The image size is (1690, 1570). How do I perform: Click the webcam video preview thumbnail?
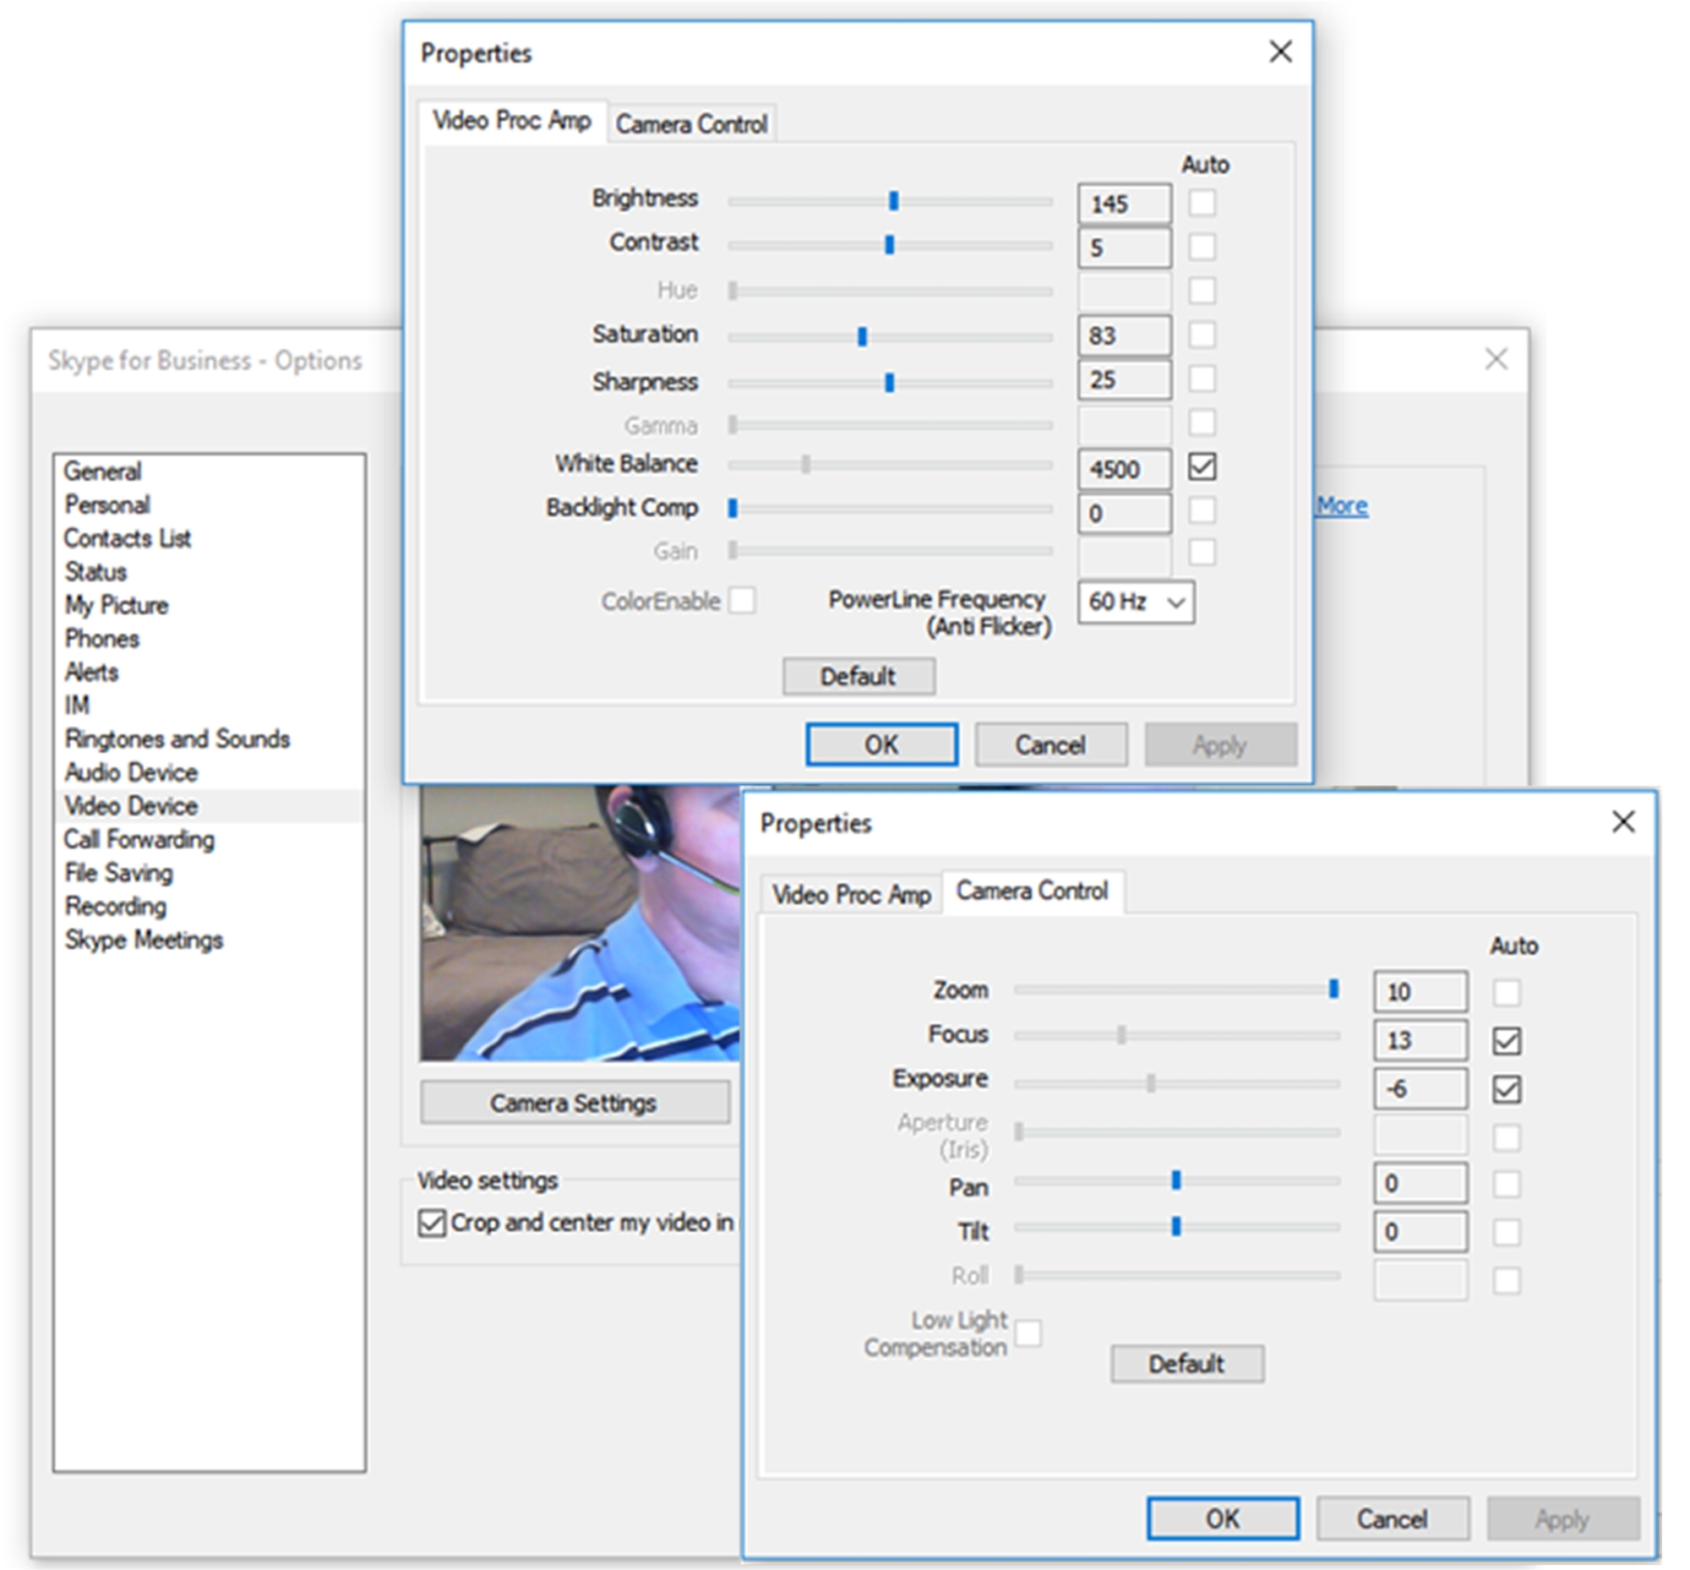(x=580, y=923)
